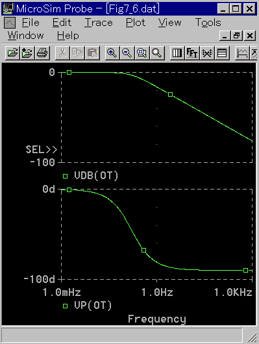Open the Plot menu

coord(136,22)
